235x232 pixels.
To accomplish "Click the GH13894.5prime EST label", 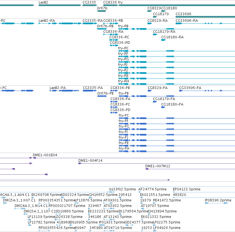I will click(162, 211).
